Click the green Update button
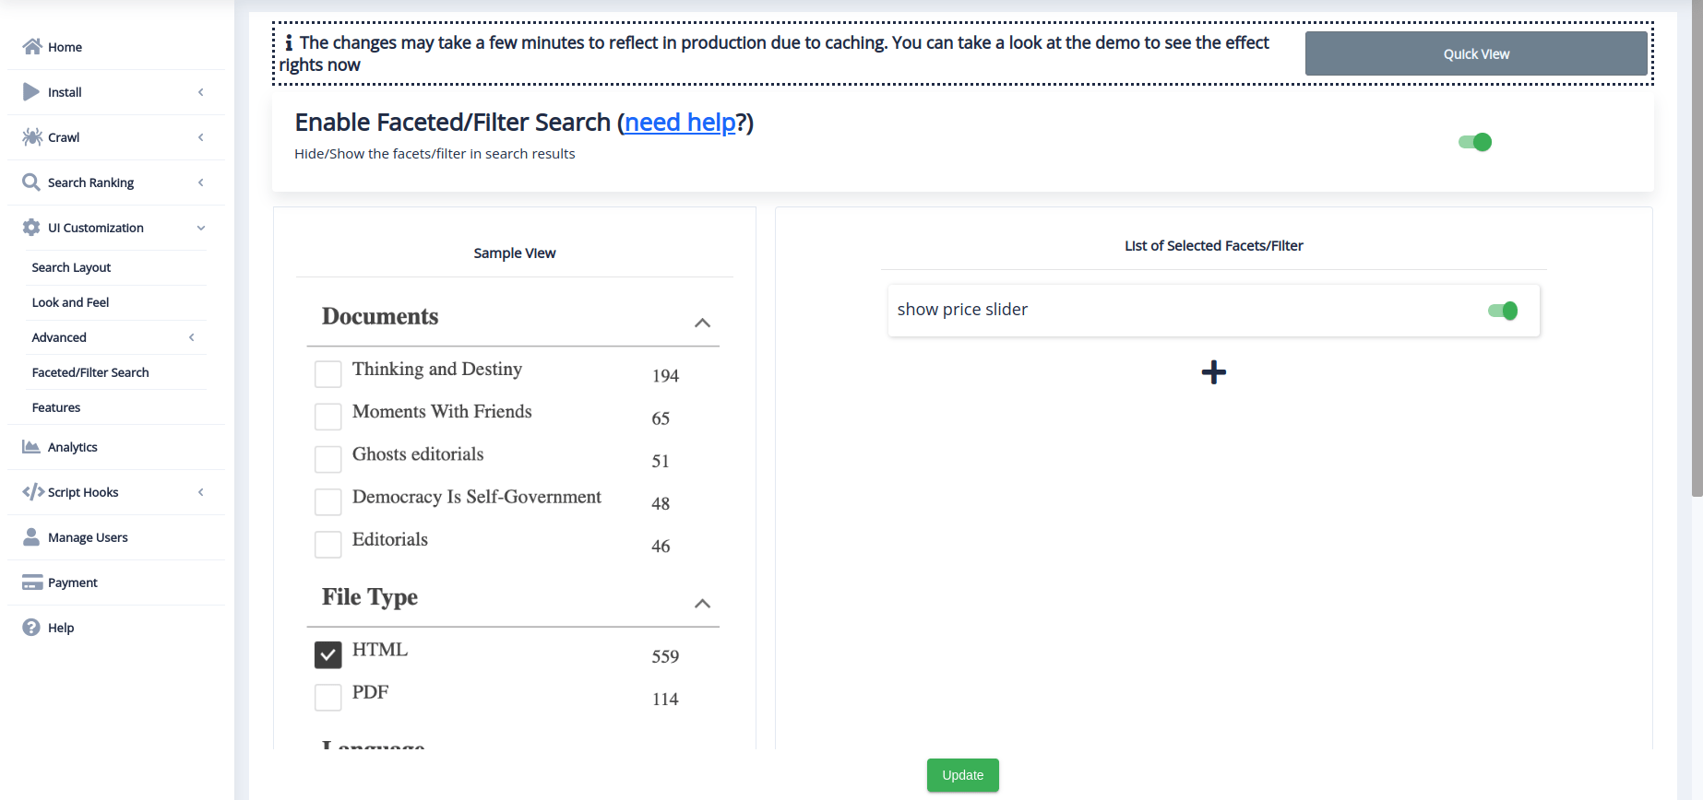The image size is (1703, 800). coord(962,775)
